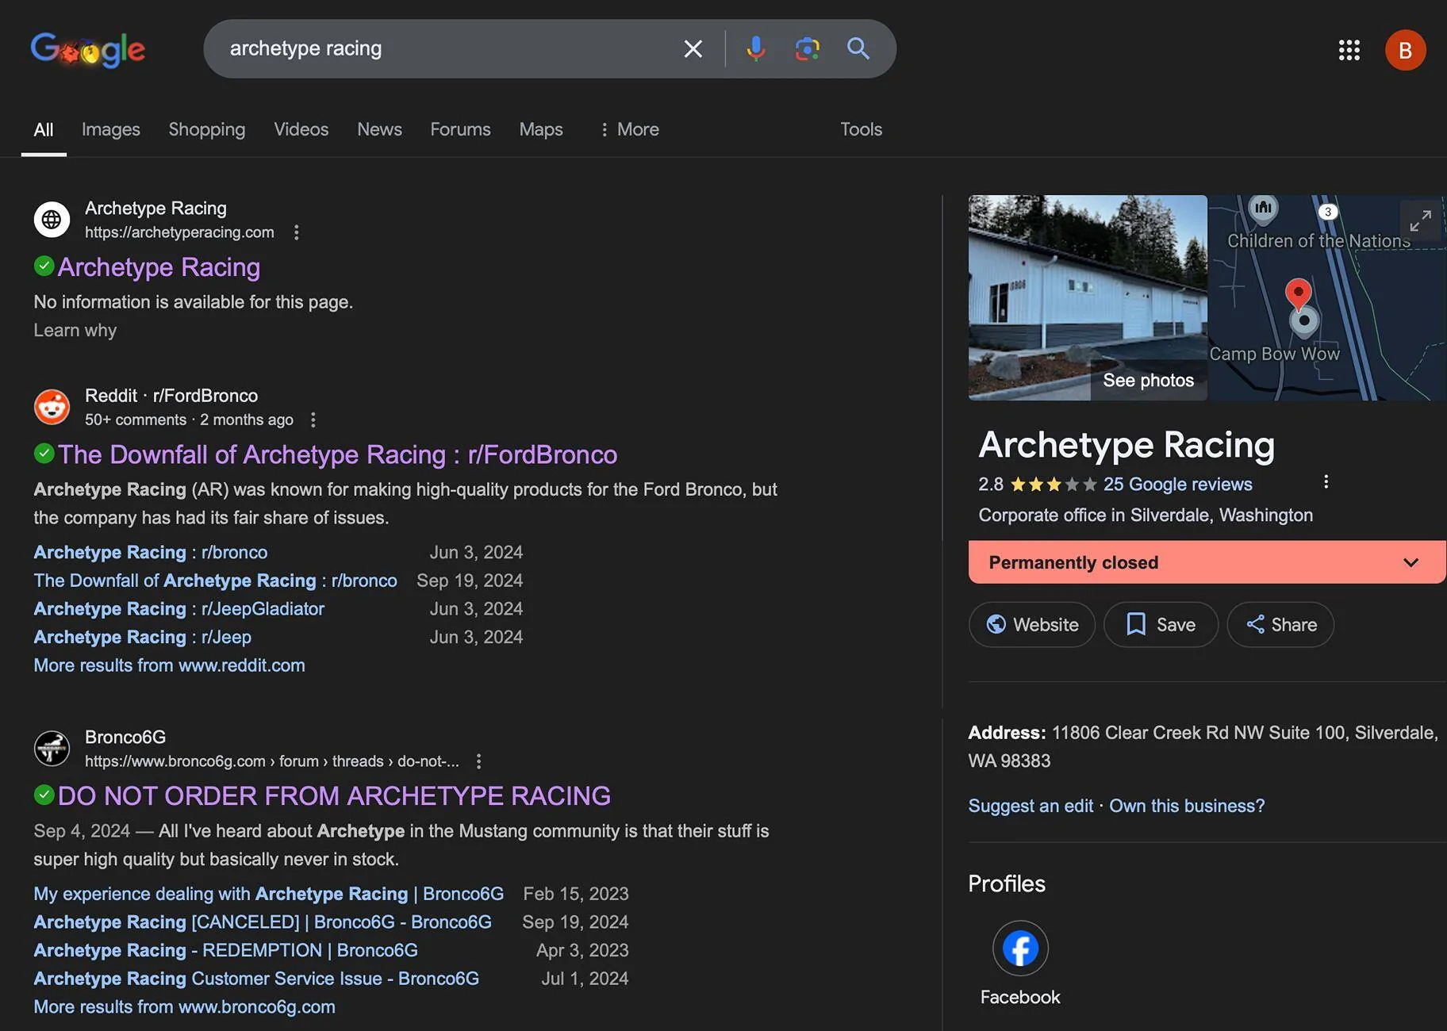Click the https://archetyperacing.com URL text
Screen dimensions: 1447x1031
tap(179, 232)
